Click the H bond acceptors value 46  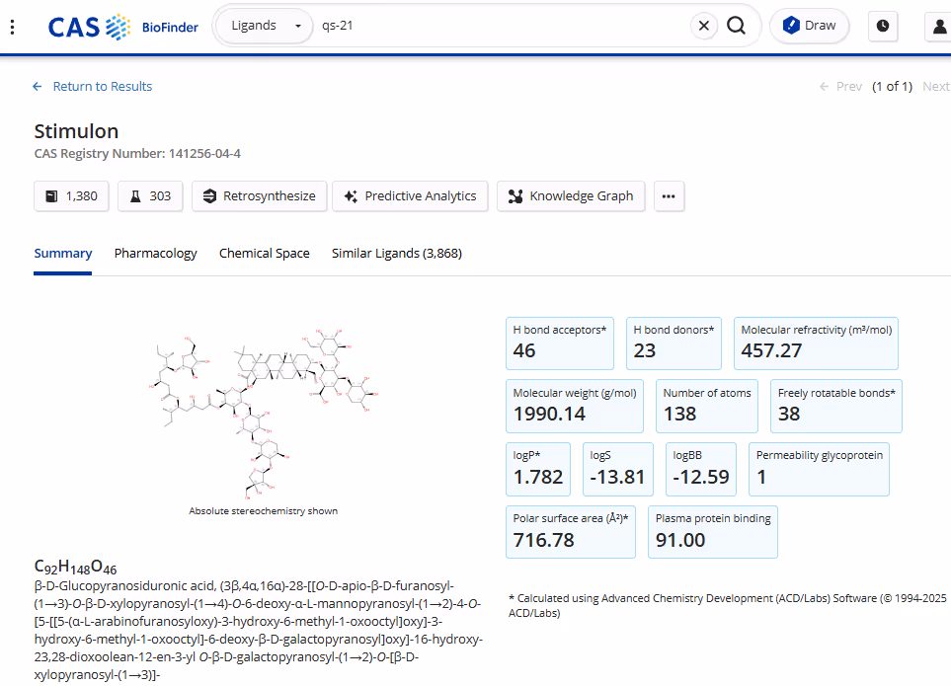[524, 350]
